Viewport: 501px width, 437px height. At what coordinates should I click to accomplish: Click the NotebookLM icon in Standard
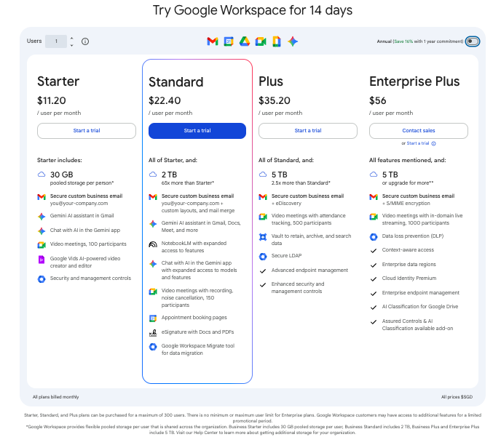(153, 244)
